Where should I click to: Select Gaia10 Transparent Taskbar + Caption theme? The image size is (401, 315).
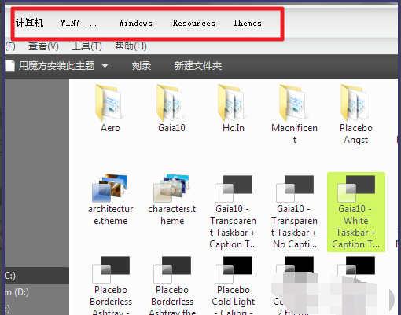pos(234,211)
